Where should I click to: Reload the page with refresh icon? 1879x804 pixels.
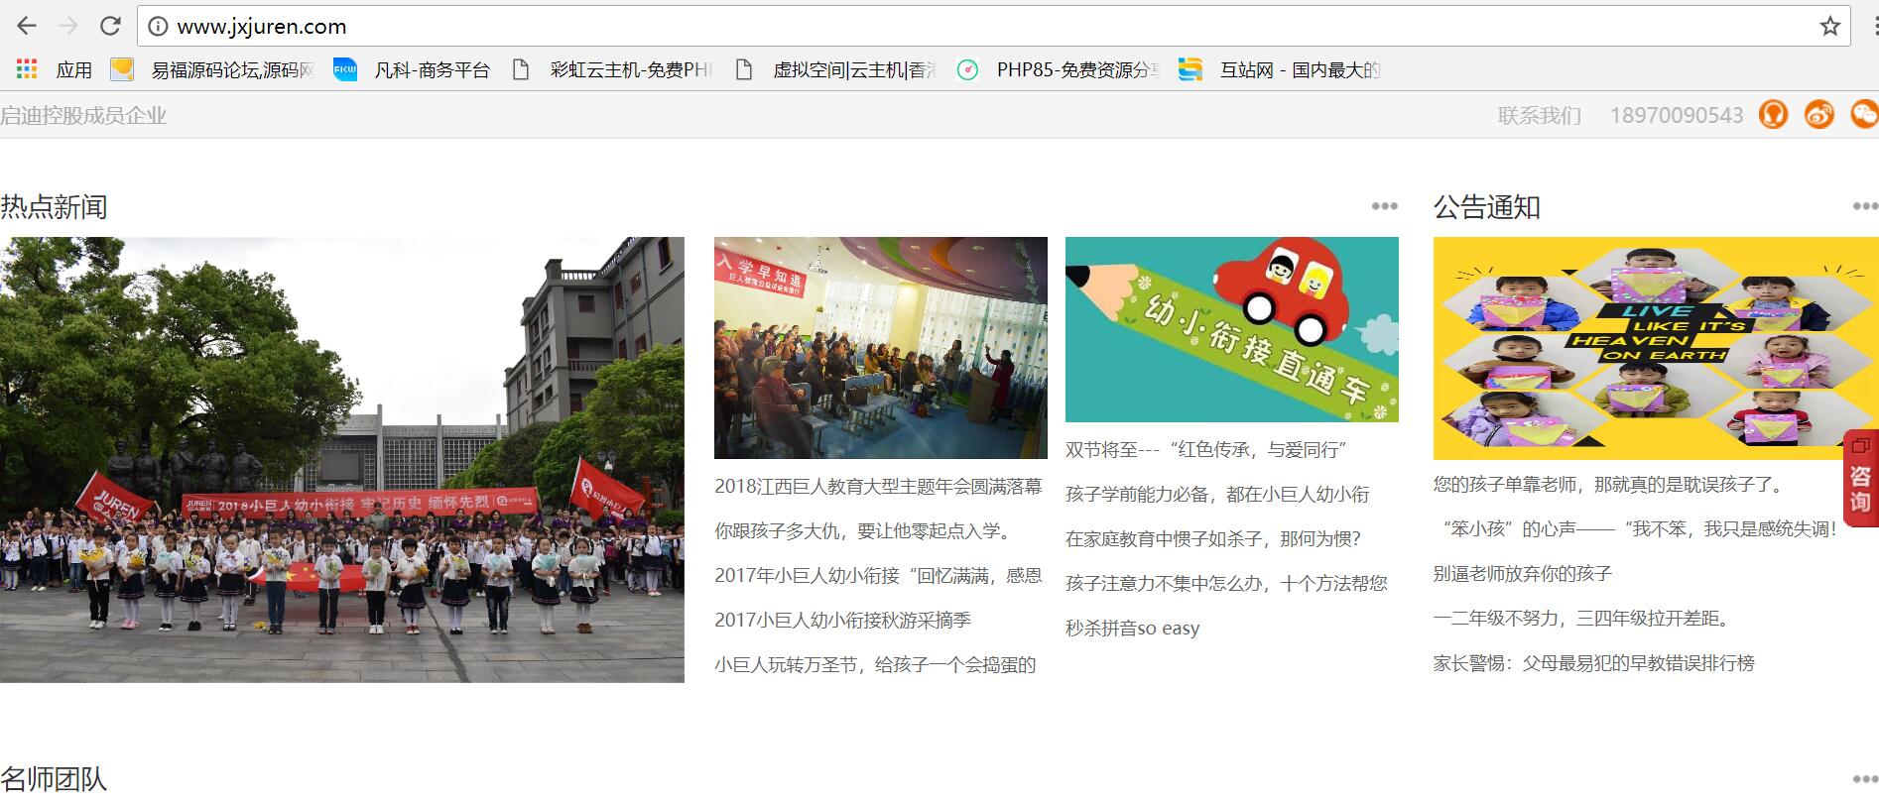coord(110,26)
